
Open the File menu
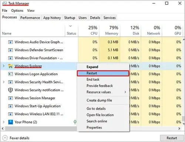click(4, 11)
